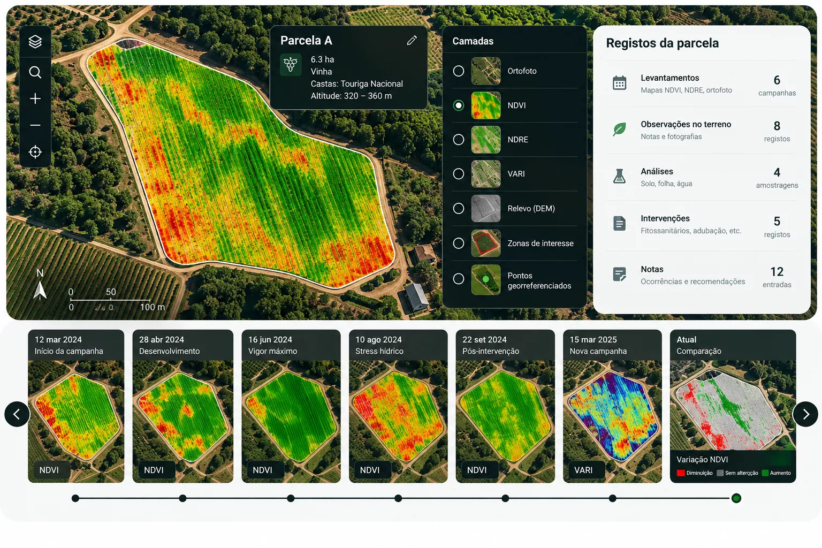Image resolution: width=822 pixels, height=548 pixels.
Task: Click the north arrow compass on the map
Action: (40, 285)
